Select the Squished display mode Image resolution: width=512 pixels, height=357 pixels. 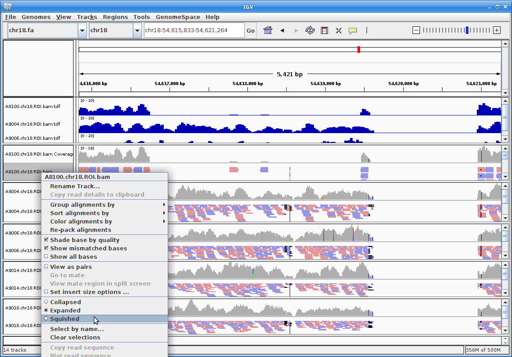pos(65,319)
